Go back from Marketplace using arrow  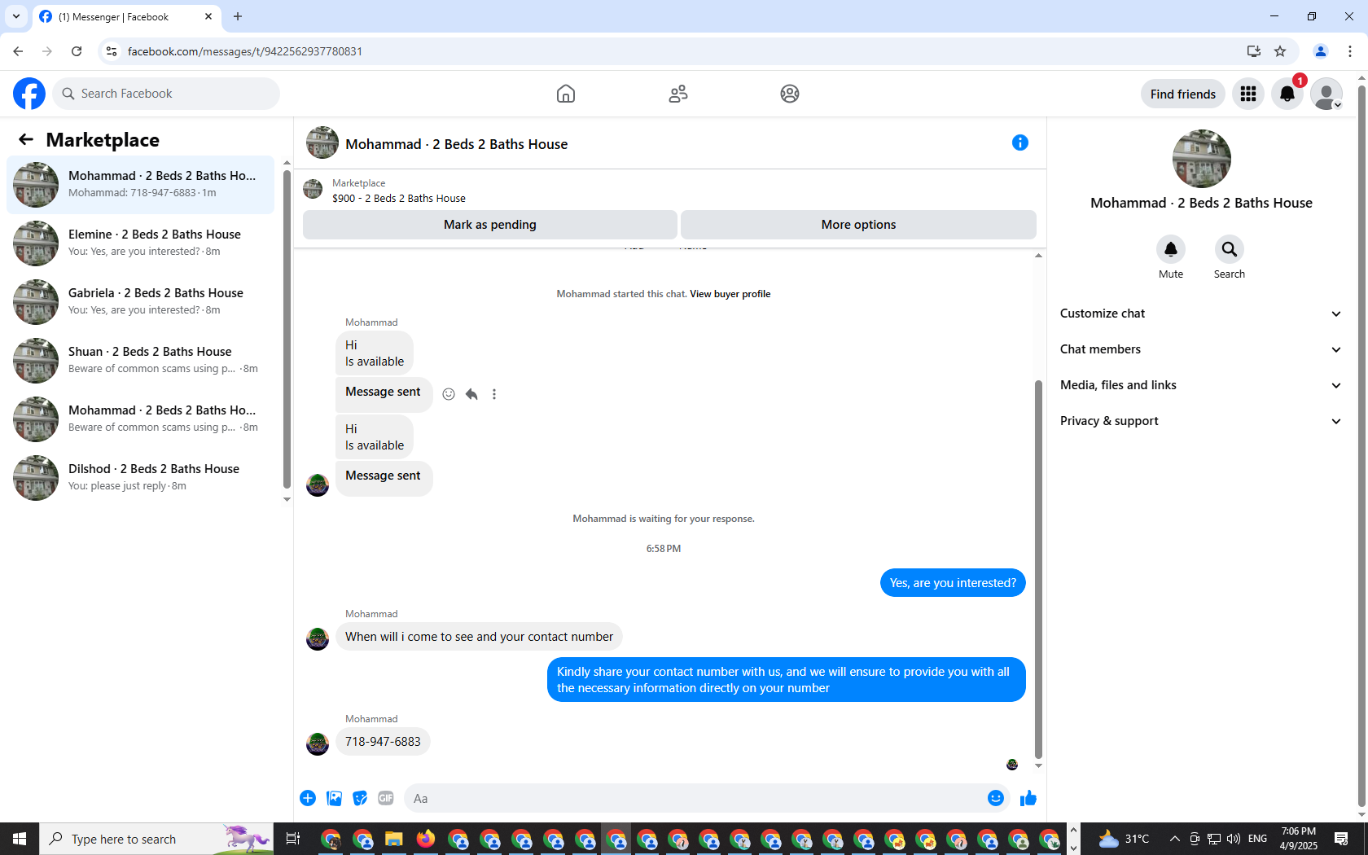tap(26, 140)
